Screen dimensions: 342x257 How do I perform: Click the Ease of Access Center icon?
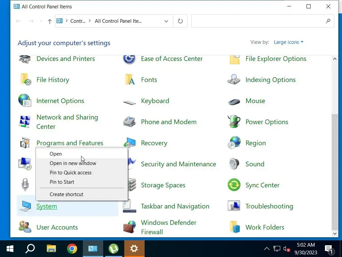point(129,59)
